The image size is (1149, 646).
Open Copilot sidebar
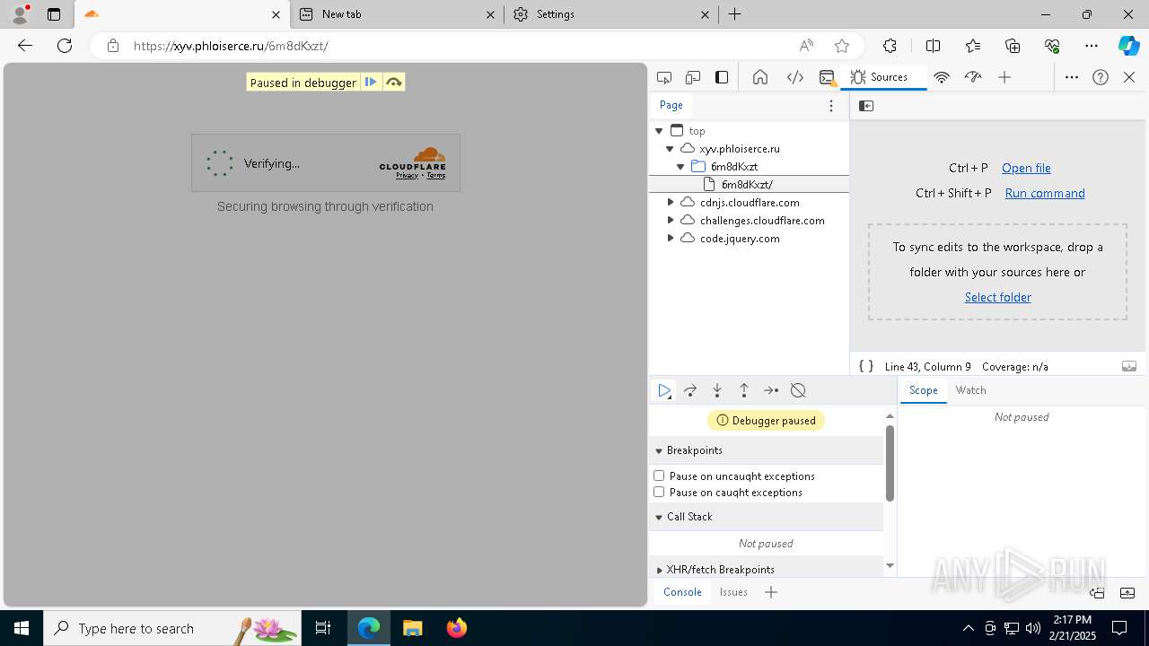[x=1128, y=46]
